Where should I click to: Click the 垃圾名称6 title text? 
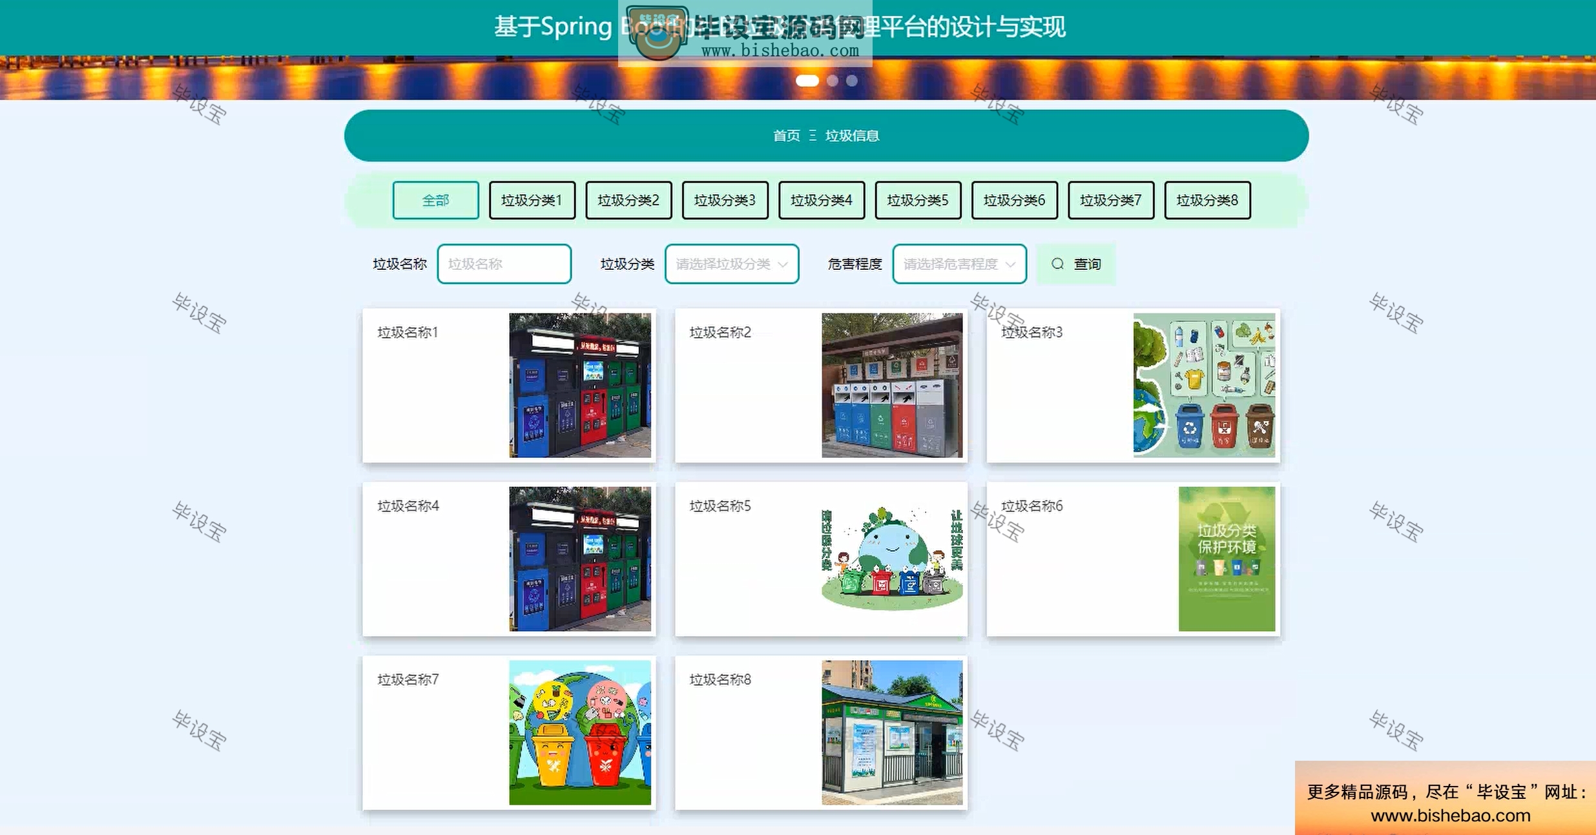1031,506
